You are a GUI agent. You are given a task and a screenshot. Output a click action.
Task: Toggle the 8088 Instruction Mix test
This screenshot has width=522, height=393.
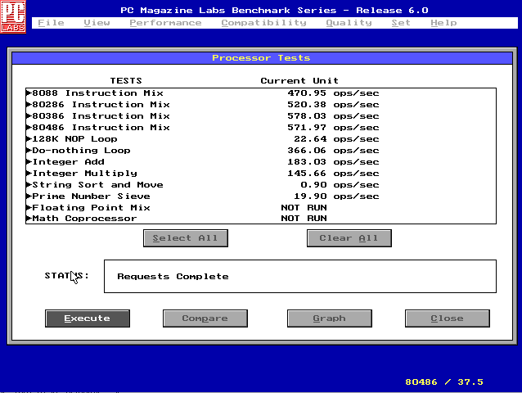[97, 93]
